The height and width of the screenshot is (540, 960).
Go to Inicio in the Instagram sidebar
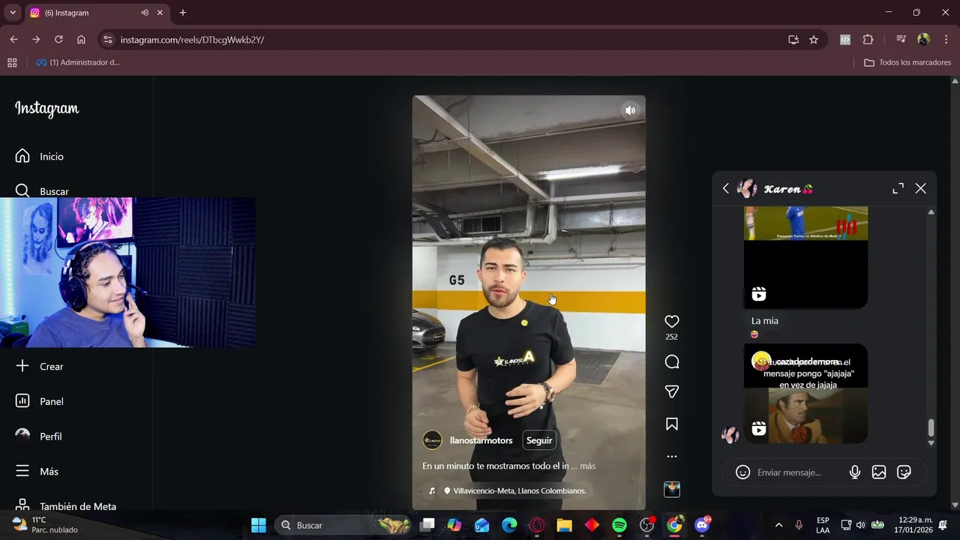coord(40,156)
